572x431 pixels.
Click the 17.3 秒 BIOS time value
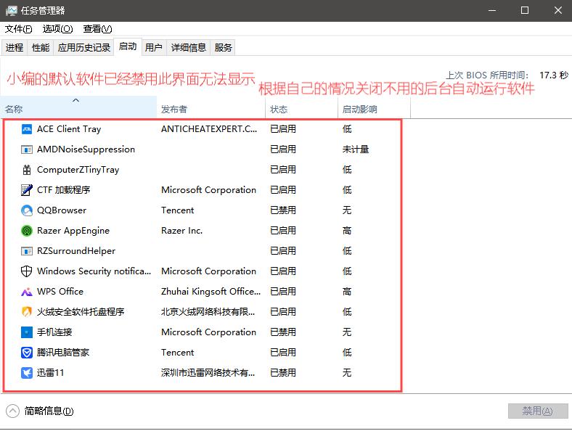point(554,75)
